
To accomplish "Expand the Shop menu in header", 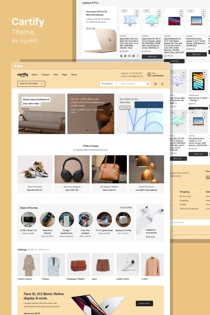I will click(57, 75).
